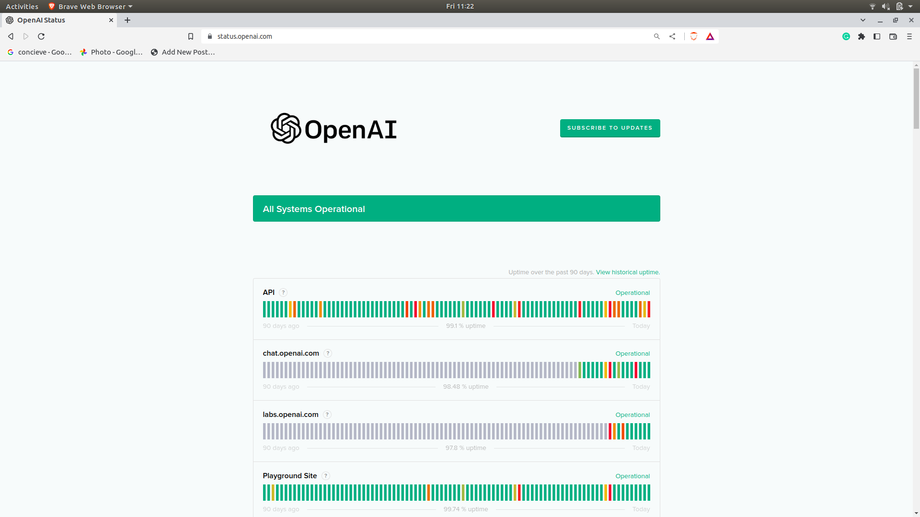Show help tooltip for API
The image size is (920, 517).
point(283,292)
